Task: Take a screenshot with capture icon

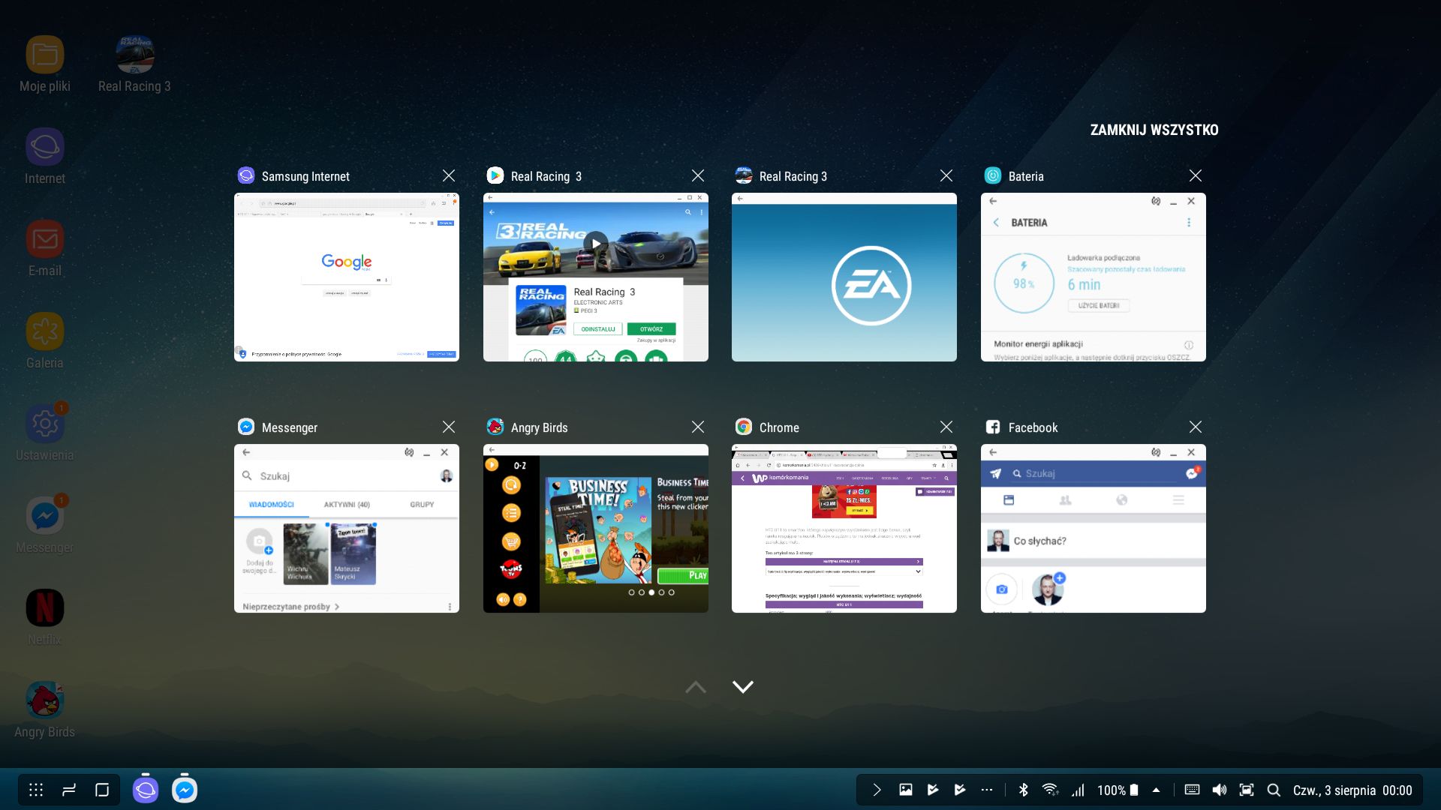Action: pos(1247,790)
